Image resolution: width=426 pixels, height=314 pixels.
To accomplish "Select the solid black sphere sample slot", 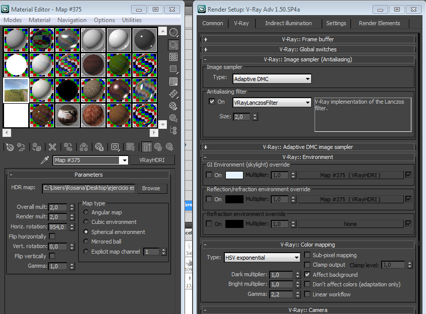I will click(x=68, y=90).
